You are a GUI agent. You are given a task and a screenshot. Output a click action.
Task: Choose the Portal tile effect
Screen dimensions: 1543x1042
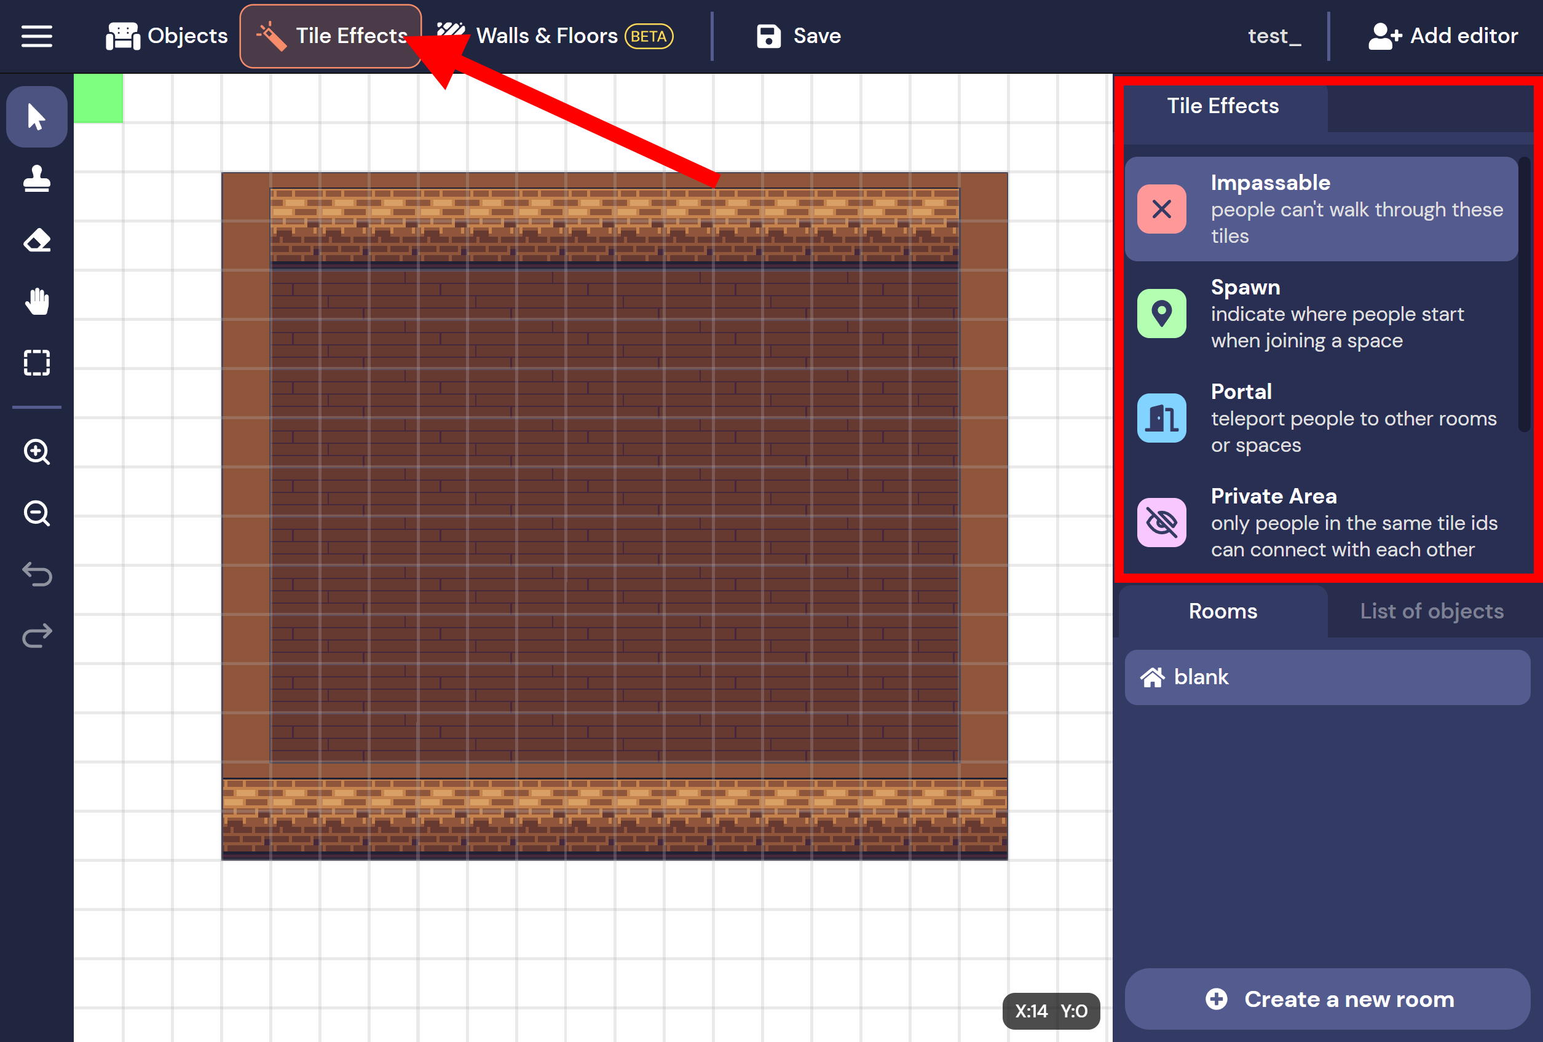1320,419
